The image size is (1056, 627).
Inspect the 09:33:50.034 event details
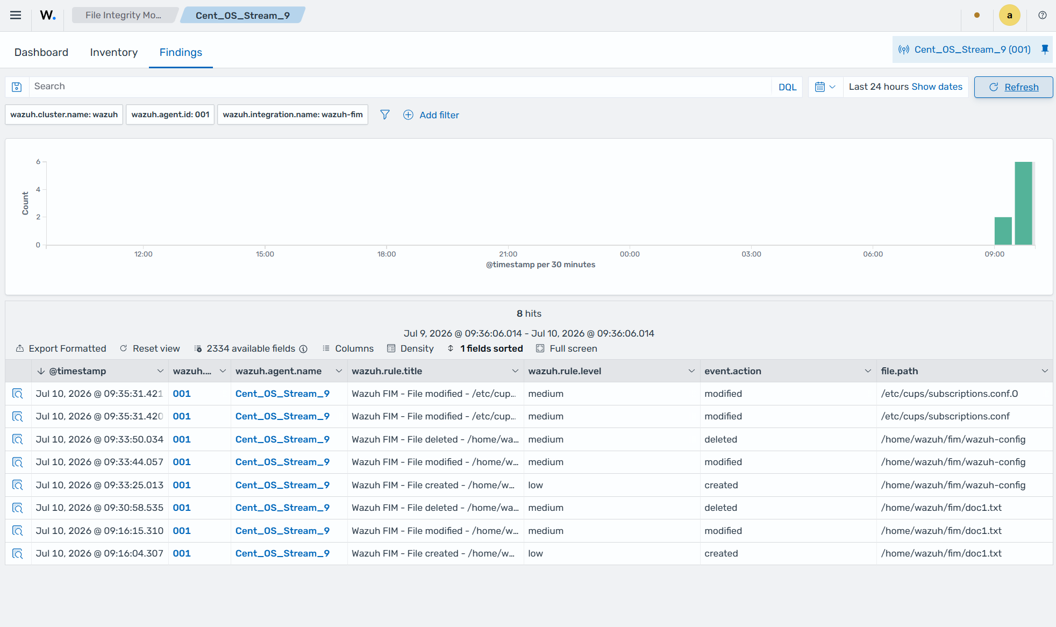tap(18, 439)
